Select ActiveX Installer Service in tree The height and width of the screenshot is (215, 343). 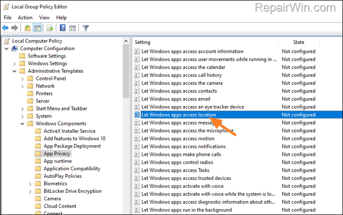[x=69, y=131]
